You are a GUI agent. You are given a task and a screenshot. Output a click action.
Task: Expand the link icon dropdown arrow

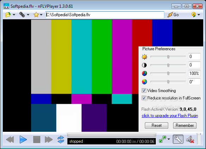pos(28,15)
